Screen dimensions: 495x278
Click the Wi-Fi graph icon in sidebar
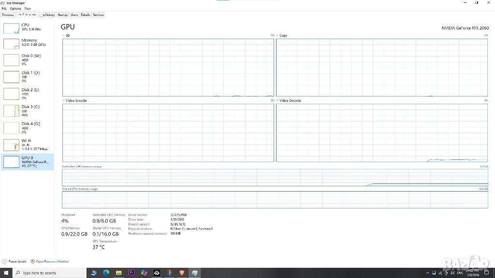tap(11, 144)
